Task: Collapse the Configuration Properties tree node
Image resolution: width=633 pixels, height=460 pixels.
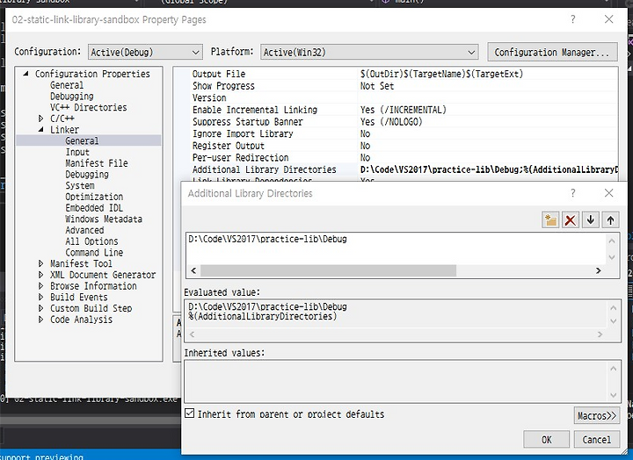Action: [x=26, y=74]
